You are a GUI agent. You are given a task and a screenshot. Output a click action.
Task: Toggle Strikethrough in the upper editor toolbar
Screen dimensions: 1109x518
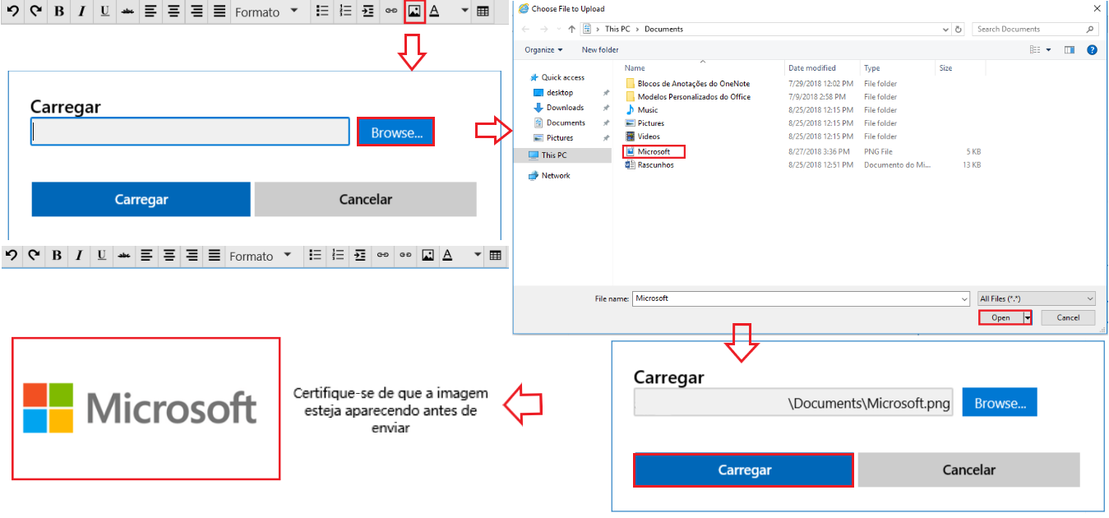click(127, 12)
